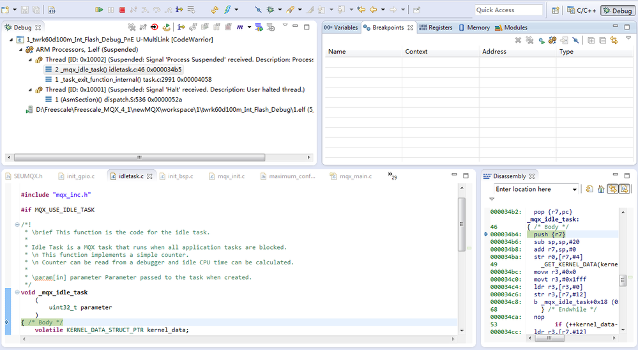638x350 pixels.
Task: Open dropdown beside the 'm' icon
Action: [249, 27]
